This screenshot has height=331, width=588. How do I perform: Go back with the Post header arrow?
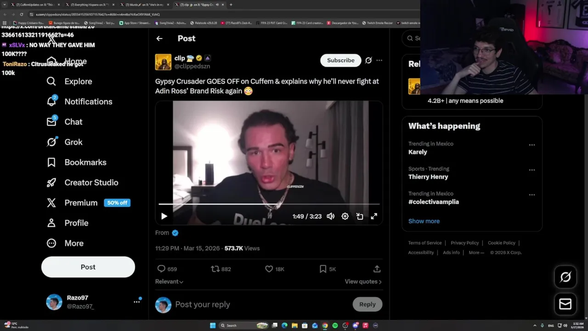click(x=159, y=39)
